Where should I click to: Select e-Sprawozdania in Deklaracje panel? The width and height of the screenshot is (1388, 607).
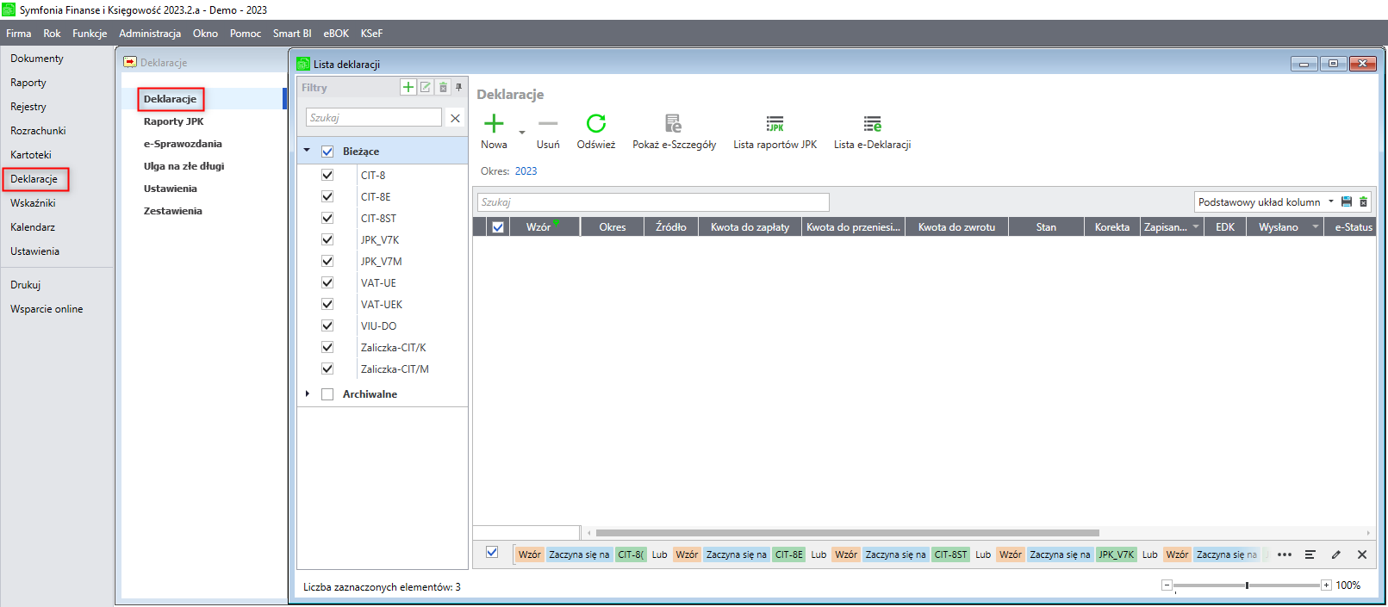(183, 144)
